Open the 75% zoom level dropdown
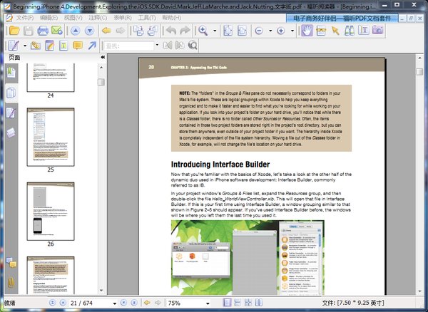Screen dimensions: 428x312 tap(208, 303)
